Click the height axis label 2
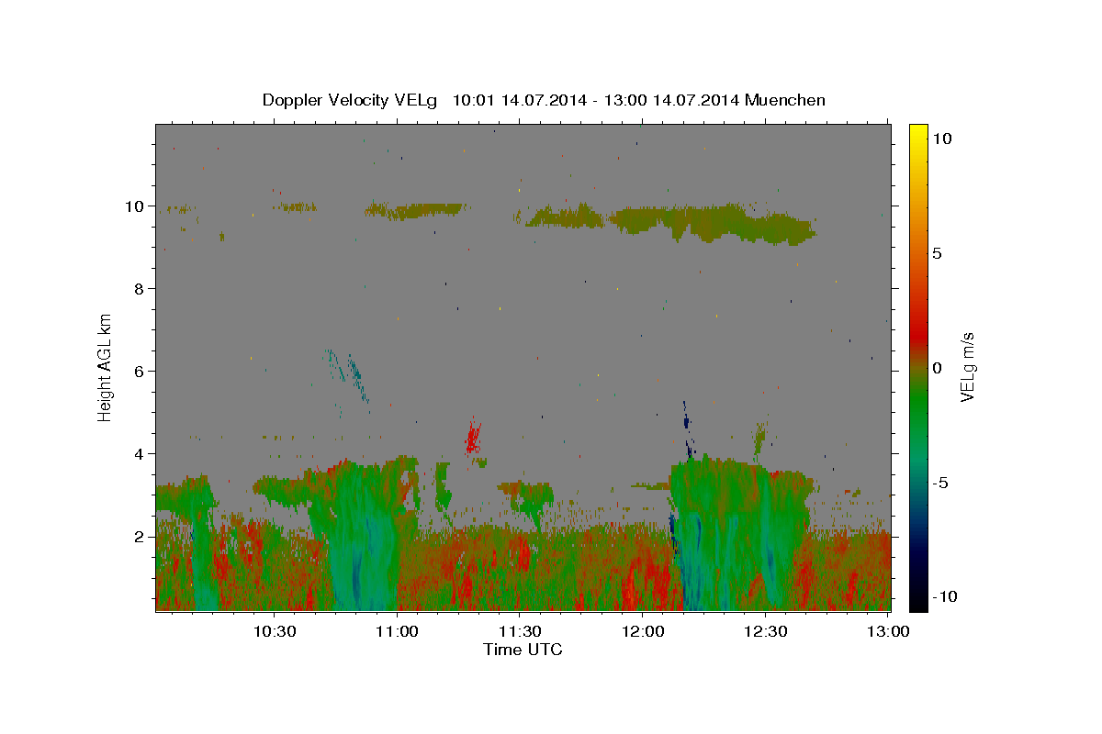This screenshot has height=734, width=1102. pyautogui.click(x=141, y=536)
